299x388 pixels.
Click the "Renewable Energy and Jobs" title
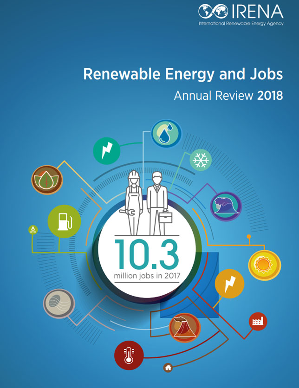coord(183,74)
